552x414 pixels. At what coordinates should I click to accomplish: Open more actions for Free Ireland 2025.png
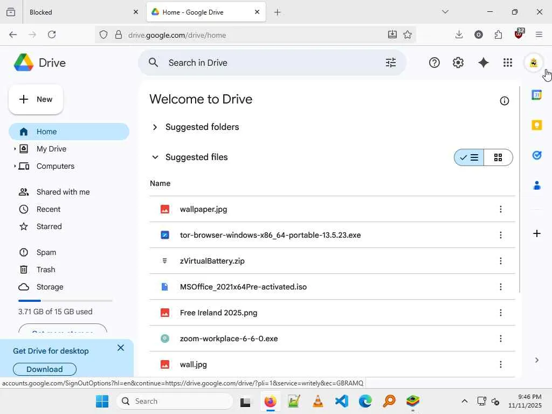point(500,313)
